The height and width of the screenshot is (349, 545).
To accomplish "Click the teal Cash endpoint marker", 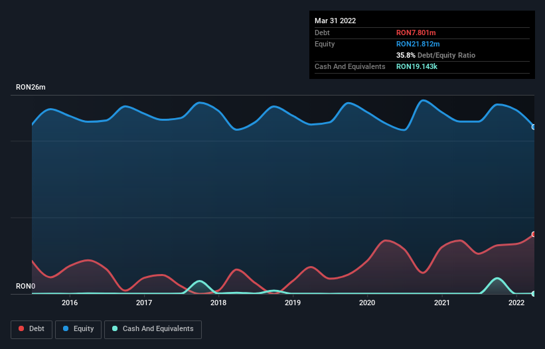I will click(x=534, y=294).
